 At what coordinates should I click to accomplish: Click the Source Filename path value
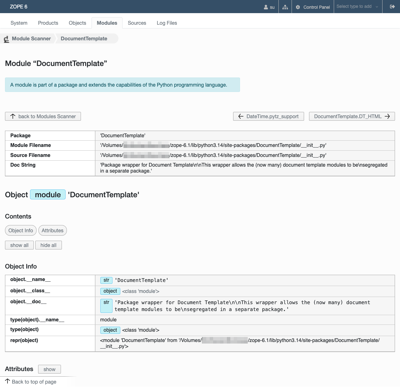click(x=213, y=155)
